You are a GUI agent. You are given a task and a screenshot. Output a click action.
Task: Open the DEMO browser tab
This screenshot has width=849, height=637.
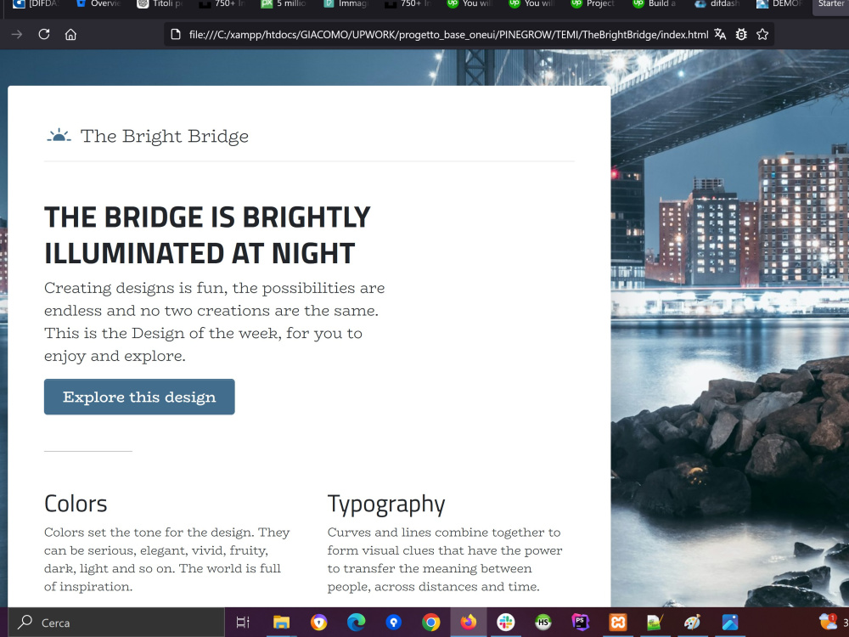click(779, 4)
